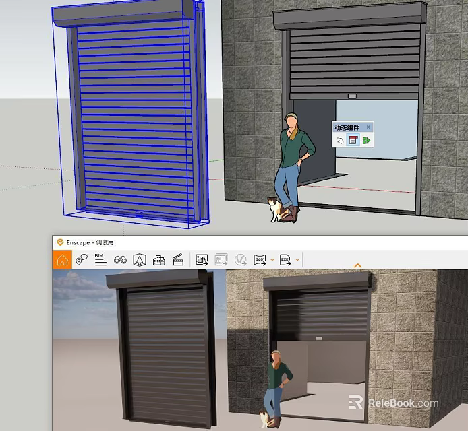Click the half-open roller shutter in the wall
Viewport: 468px width, 431px height.
(353, 61)
